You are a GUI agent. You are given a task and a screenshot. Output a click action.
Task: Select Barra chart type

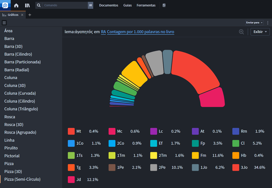point(9,39)
